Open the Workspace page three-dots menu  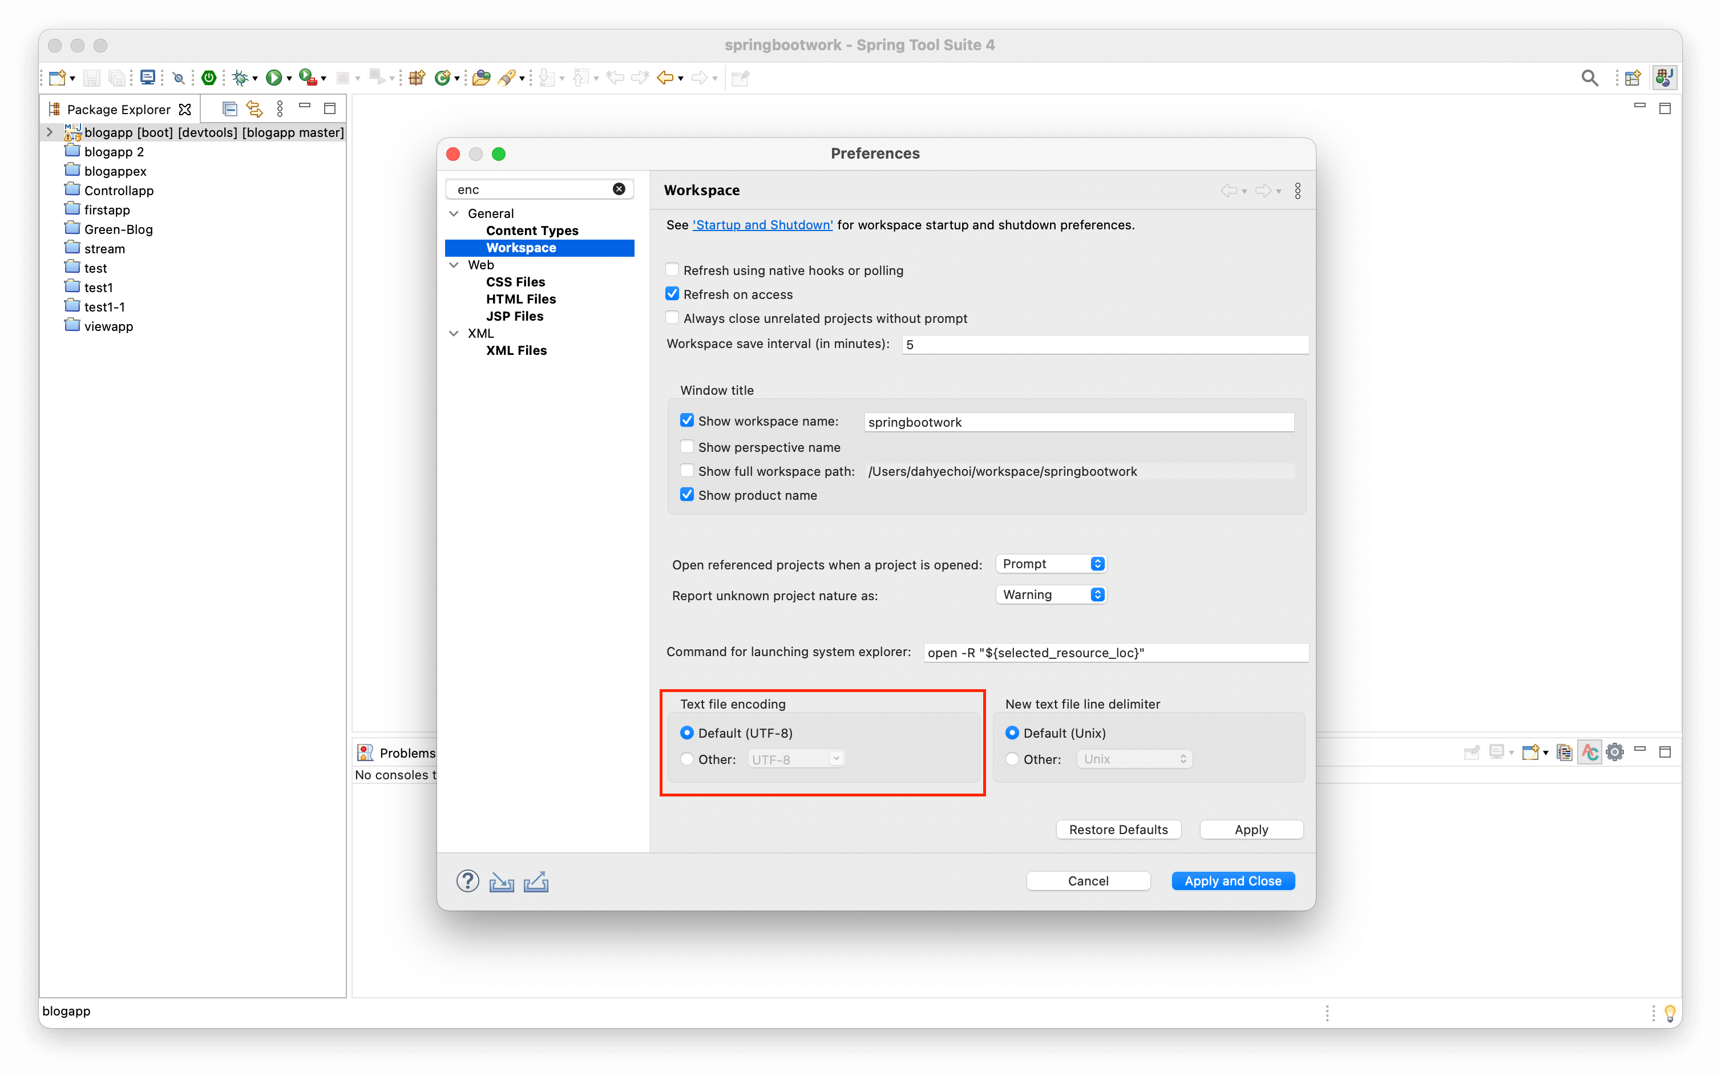[1298, 191]
